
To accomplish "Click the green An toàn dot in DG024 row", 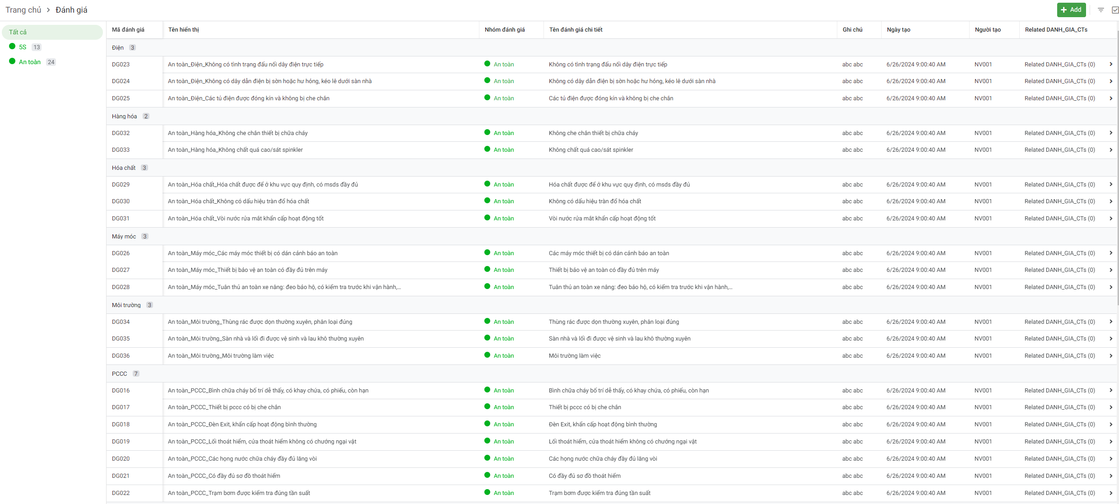I will click(x=487, y=81).
